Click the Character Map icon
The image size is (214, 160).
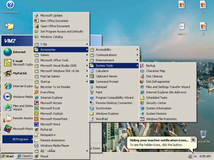pos(142,71)
